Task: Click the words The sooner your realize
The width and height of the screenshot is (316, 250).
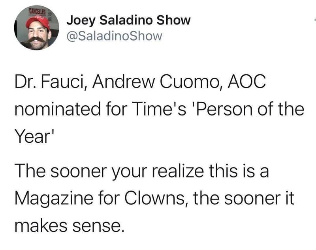Action: pyautogui.click(x=109, y=172)
